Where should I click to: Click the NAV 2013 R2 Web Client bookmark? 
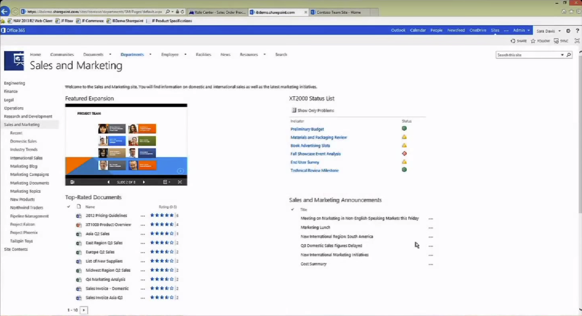point(30,21)
